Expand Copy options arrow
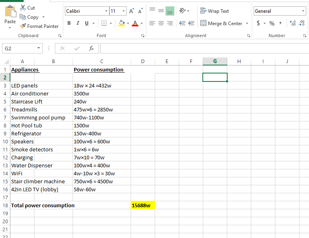Screen dimensions: 309x238 pos(43,17)
